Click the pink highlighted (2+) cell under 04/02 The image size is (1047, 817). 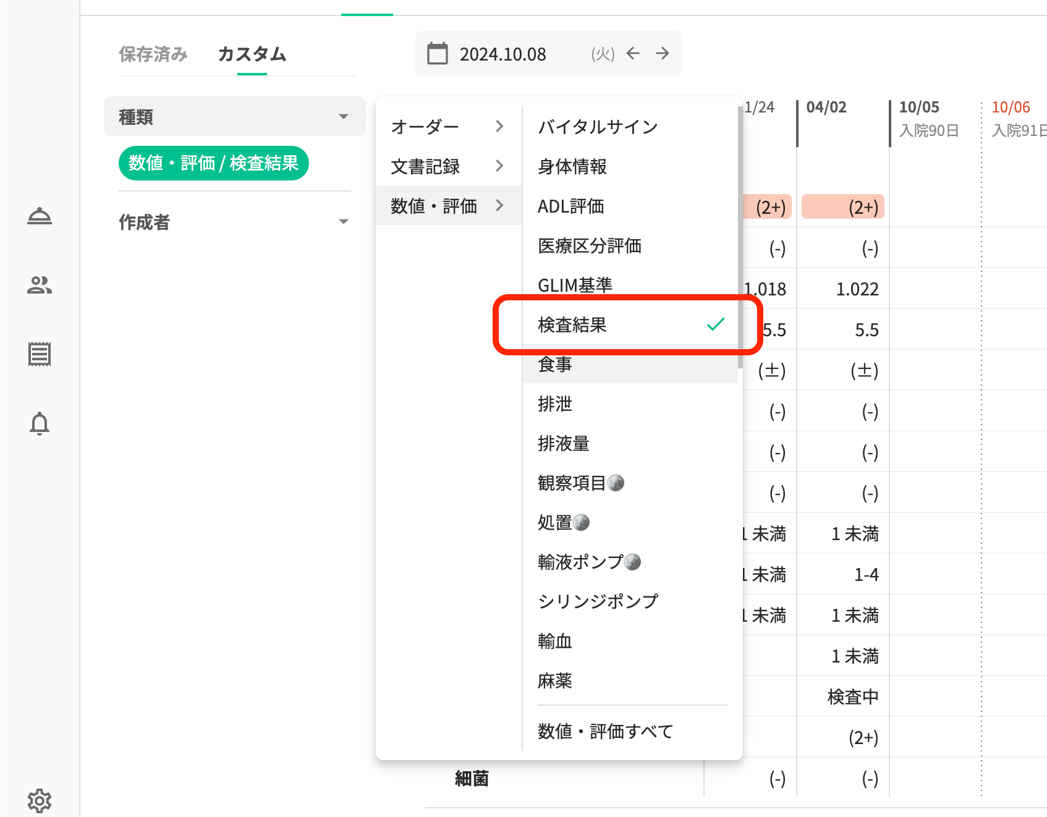[843, 207]
